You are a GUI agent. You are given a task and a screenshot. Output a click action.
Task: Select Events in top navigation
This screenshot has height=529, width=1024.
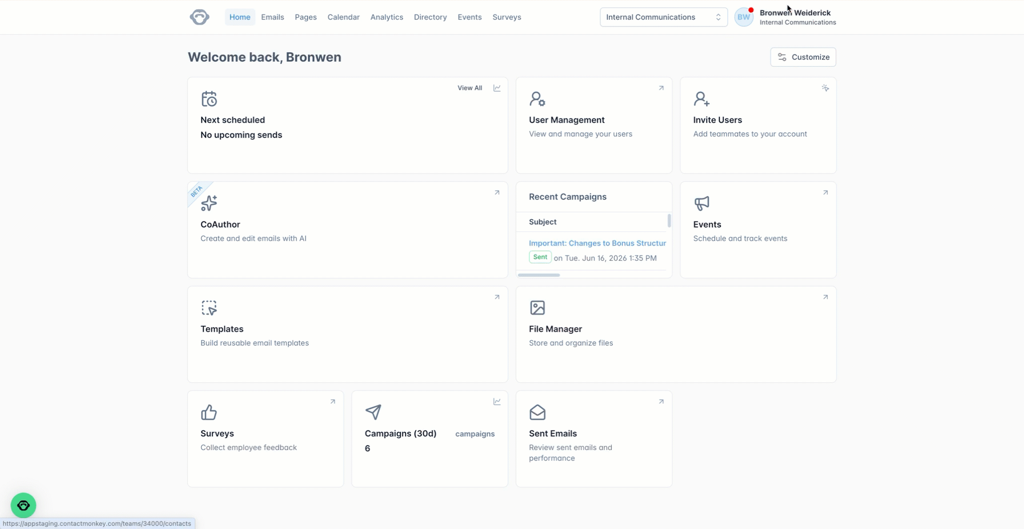pos(469,17)
